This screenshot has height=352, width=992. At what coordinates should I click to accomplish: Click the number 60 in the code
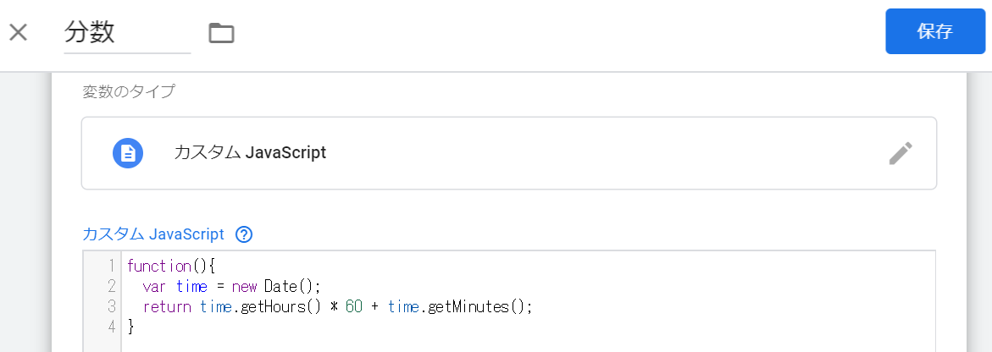coord(354,306)
